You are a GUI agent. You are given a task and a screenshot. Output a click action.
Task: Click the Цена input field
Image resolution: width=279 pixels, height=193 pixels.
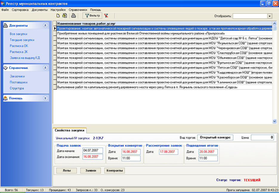262,137
